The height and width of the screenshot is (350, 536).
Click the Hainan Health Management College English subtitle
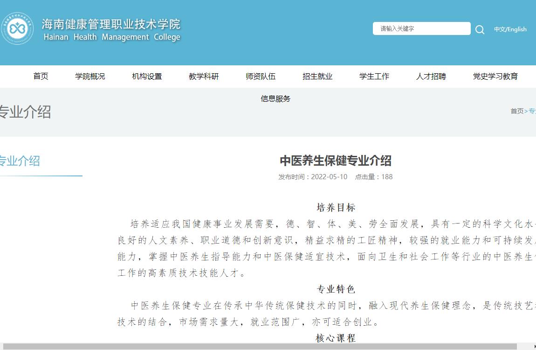click(x=112, y=37)
